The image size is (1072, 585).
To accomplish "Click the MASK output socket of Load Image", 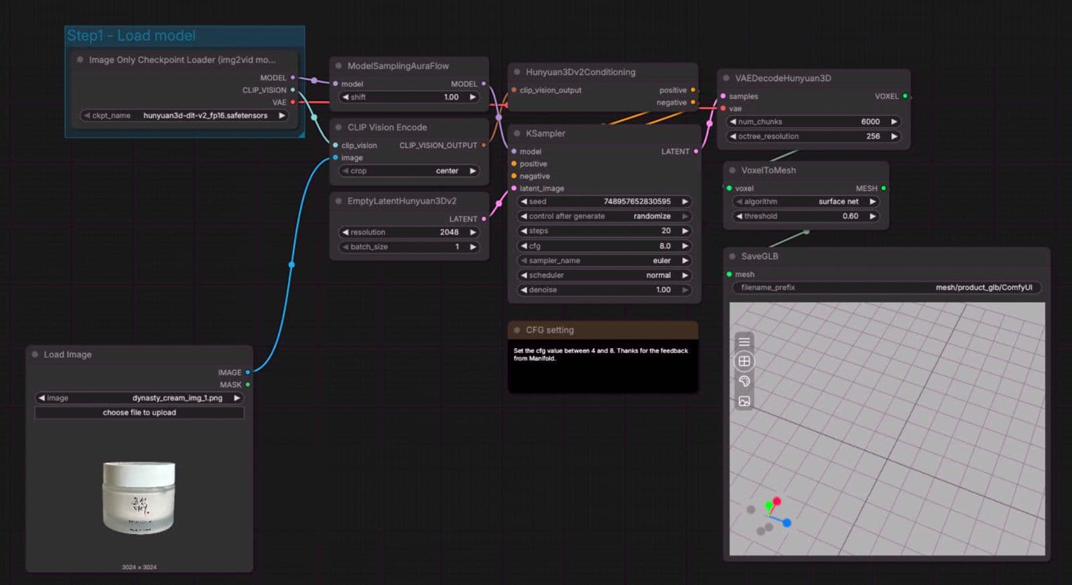I will 247,385.
